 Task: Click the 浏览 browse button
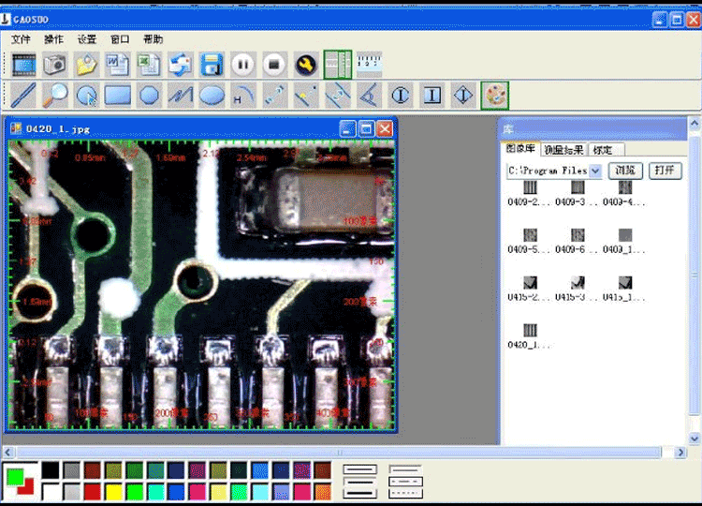[625, 171]
